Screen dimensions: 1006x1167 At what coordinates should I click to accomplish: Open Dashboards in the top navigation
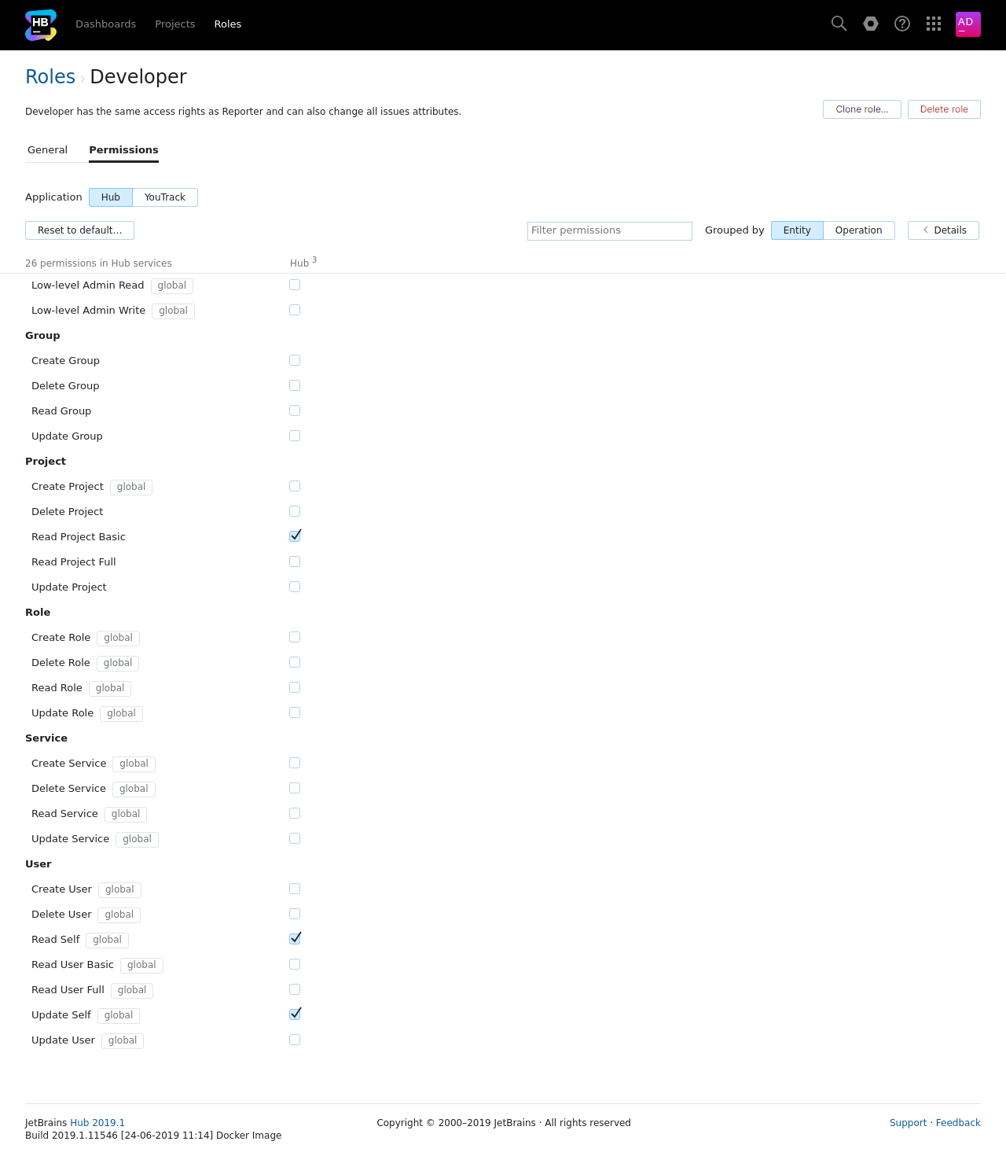point(105,24)
